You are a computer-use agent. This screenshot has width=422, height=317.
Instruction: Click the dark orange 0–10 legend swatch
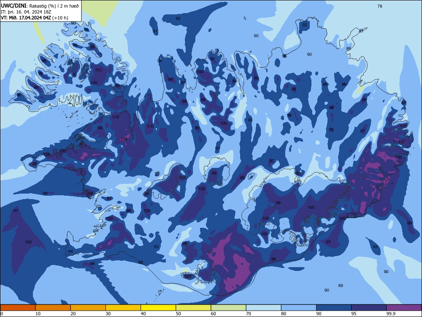(x=18, y=308)
